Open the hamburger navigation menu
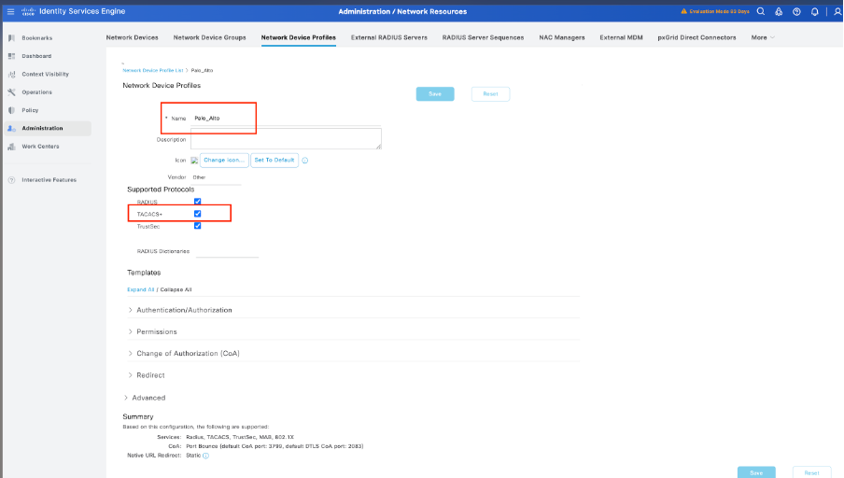 10,11
